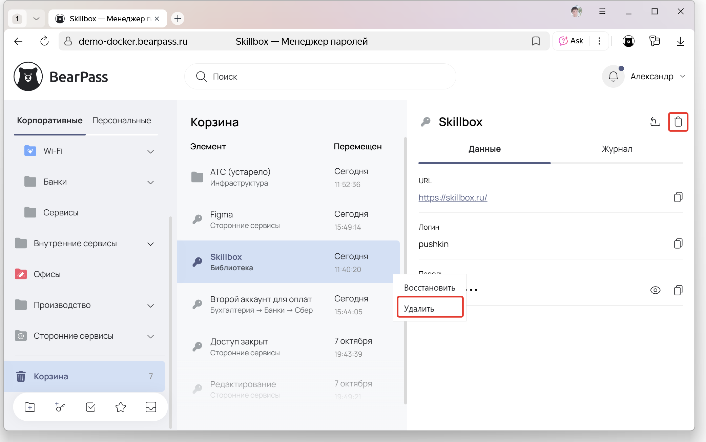
Task: Click the Поиск search field
Action: (x=320, y=77)
